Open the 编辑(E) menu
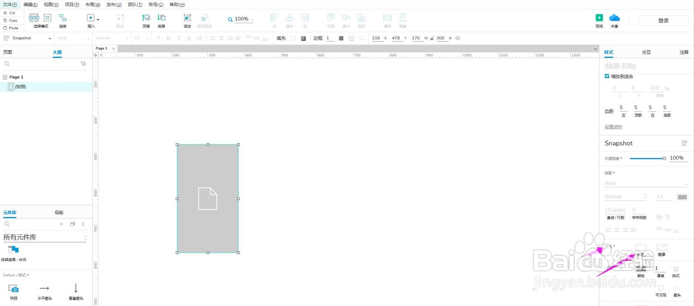 click(30, 4)
